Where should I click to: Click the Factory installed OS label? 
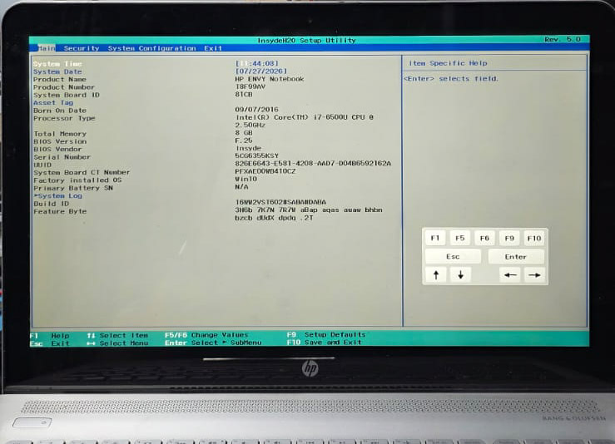pos(77,180)
